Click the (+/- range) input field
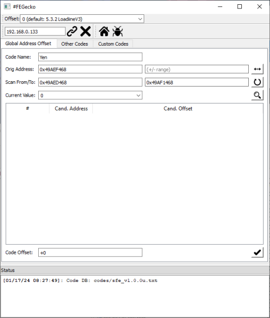This screenshot has width=270, height=318. 197,69
